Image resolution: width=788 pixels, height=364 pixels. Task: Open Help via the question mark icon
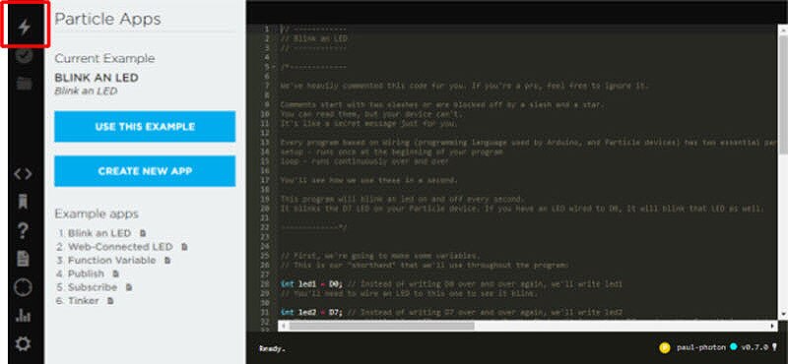pyautogui.click(x=23, y=231)
